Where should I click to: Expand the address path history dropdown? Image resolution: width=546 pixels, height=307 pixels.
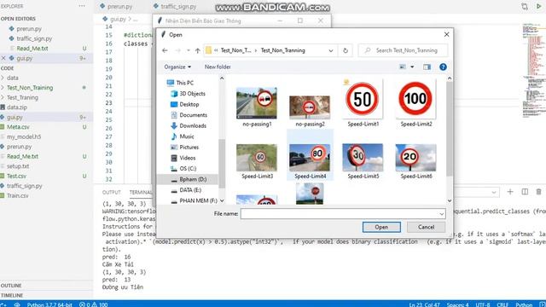pos(330,50)
